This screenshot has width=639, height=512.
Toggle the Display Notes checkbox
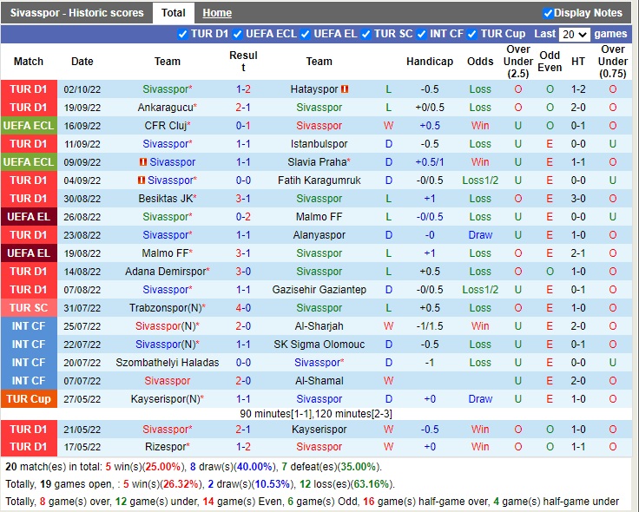[x=548, y=13]
